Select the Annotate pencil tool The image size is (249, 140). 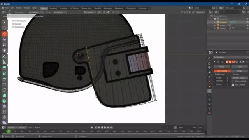[x=4, y=56]
